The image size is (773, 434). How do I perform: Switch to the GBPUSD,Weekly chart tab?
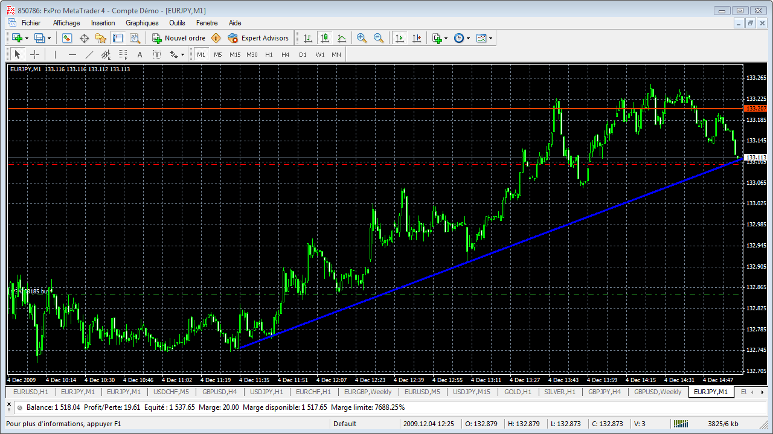(x=658, y=392)
